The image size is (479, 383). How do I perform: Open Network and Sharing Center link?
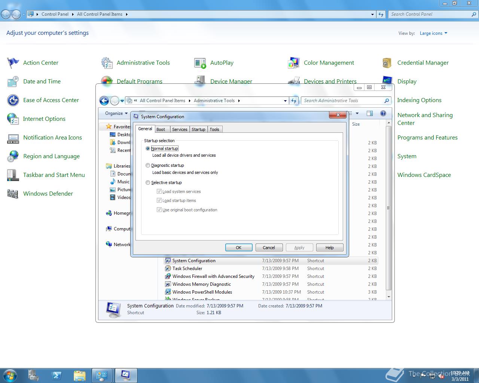[x=425, y=119]
